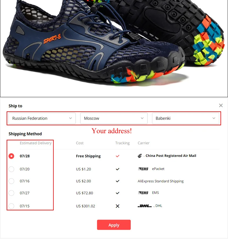
Task: Select the 07/27 EMS radio button
Action: click(12, 193)
